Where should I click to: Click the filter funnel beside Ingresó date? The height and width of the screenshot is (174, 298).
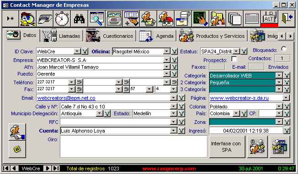point(287,130)
